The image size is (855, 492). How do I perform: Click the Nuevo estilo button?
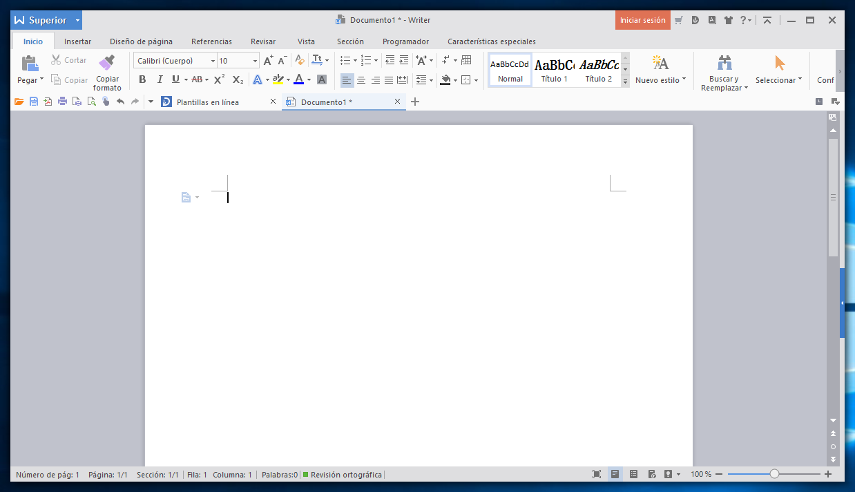(660, 70)
